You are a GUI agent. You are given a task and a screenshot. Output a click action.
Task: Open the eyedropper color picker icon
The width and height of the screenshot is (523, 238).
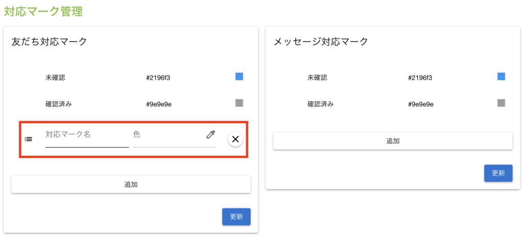coord(210,134)
